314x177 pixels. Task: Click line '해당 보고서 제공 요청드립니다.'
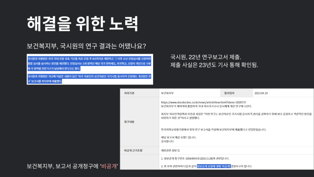pyautogui.click(x=179, y=138)
